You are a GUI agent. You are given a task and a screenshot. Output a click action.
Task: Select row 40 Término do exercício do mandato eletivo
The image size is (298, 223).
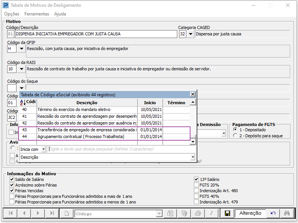point(104,110)
